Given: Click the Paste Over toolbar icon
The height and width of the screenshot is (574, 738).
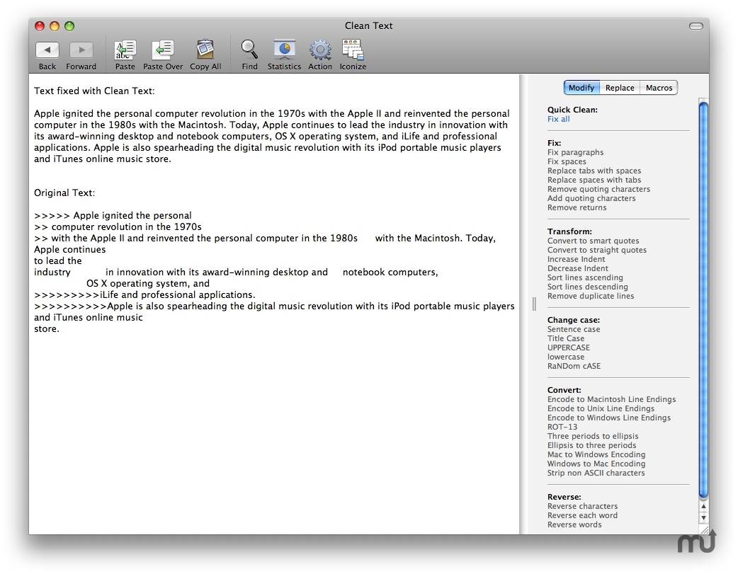Looking at the screenshot, I should tap(163, 50).
